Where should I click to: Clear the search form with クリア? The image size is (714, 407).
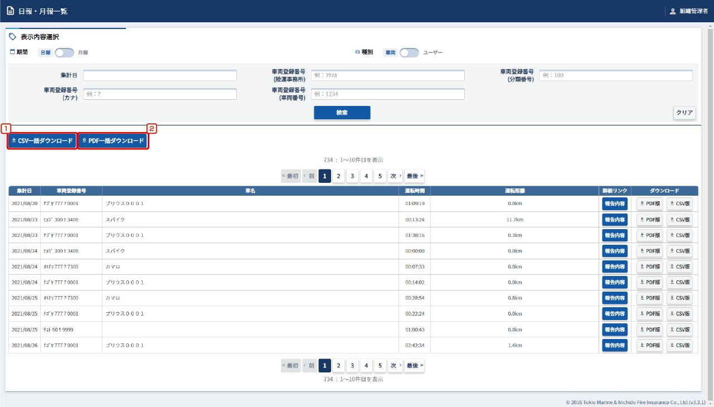[x=684, y=113]
